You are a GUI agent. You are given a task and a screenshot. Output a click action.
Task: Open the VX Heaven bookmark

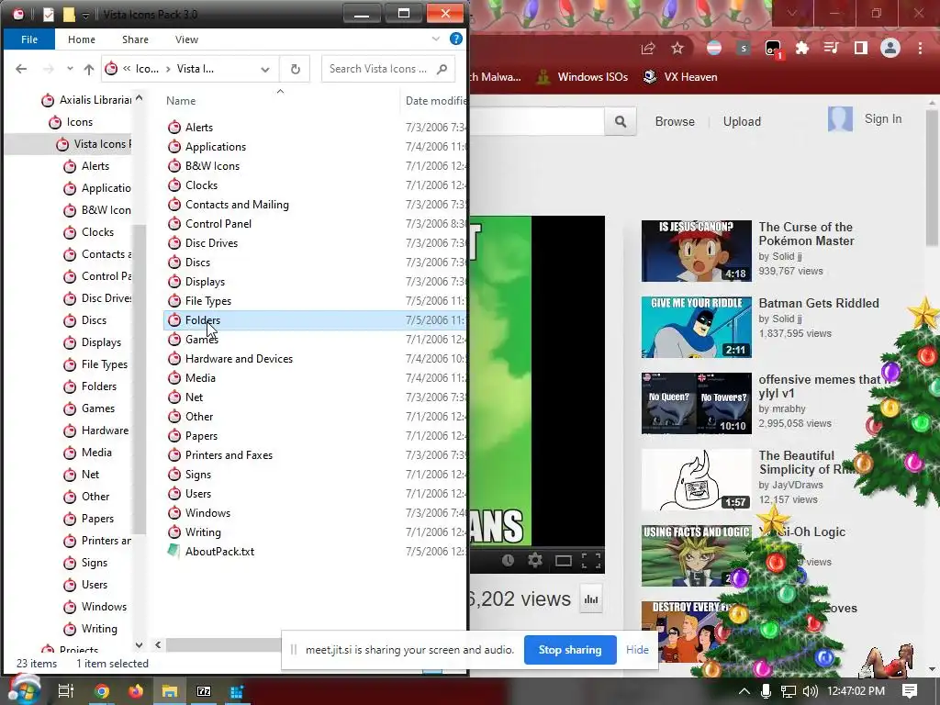pyautogui.click(x=680, y=77)
